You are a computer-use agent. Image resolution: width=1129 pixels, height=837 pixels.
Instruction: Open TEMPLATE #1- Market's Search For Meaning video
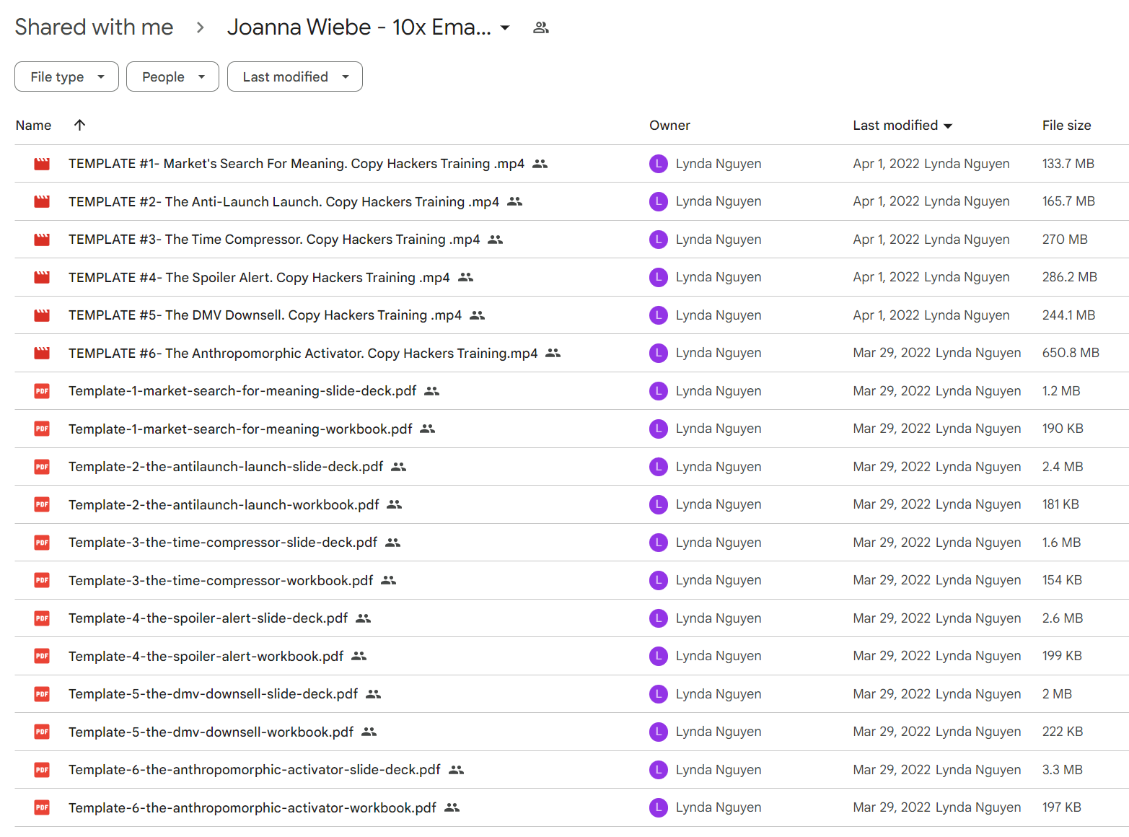click(296, 164)
